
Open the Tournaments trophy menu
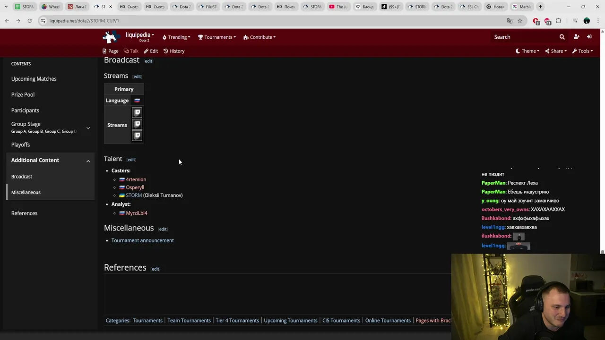[217, 37]
